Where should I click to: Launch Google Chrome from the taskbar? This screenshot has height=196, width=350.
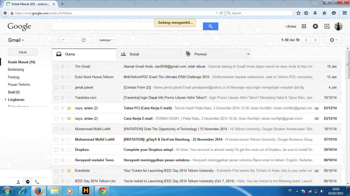102,191
